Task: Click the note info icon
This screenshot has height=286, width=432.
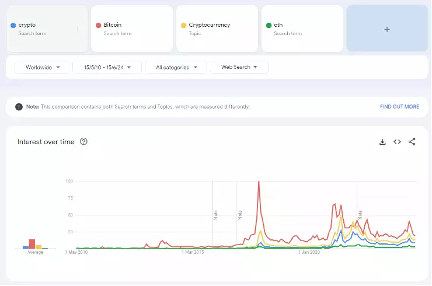Action: pos(19,107)
